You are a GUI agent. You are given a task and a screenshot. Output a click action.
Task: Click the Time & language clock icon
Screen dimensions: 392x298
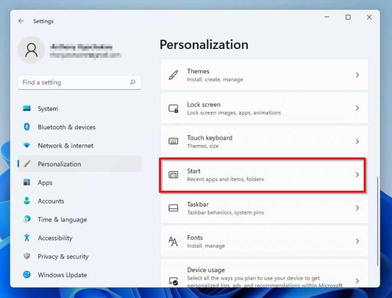tap(27, 219)
